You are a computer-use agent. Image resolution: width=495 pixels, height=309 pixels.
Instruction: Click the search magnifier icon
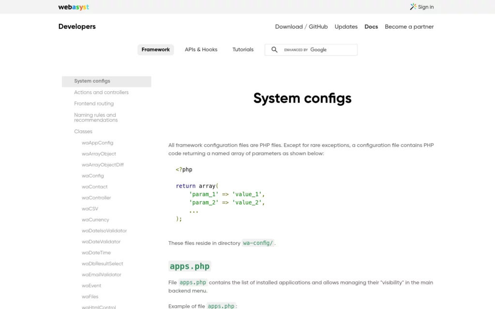click(275, 50)
